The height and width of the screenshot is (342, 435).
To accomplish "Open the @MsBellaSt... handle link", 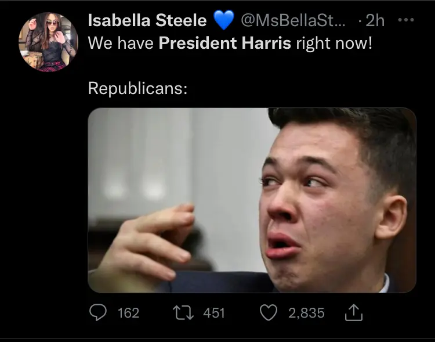I will (x=292, y=21).
